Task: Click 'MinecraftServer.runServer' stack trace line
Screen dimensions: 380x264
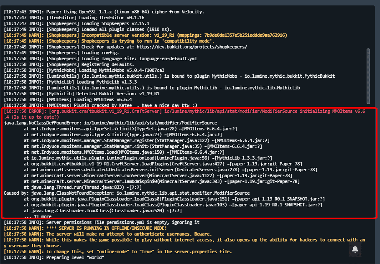Action: [158, 175]
